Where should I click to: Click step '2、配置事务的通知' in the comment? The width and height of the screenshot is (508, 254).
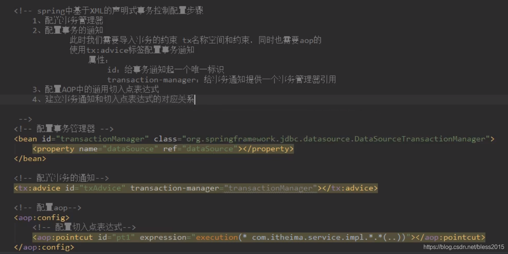68,30
